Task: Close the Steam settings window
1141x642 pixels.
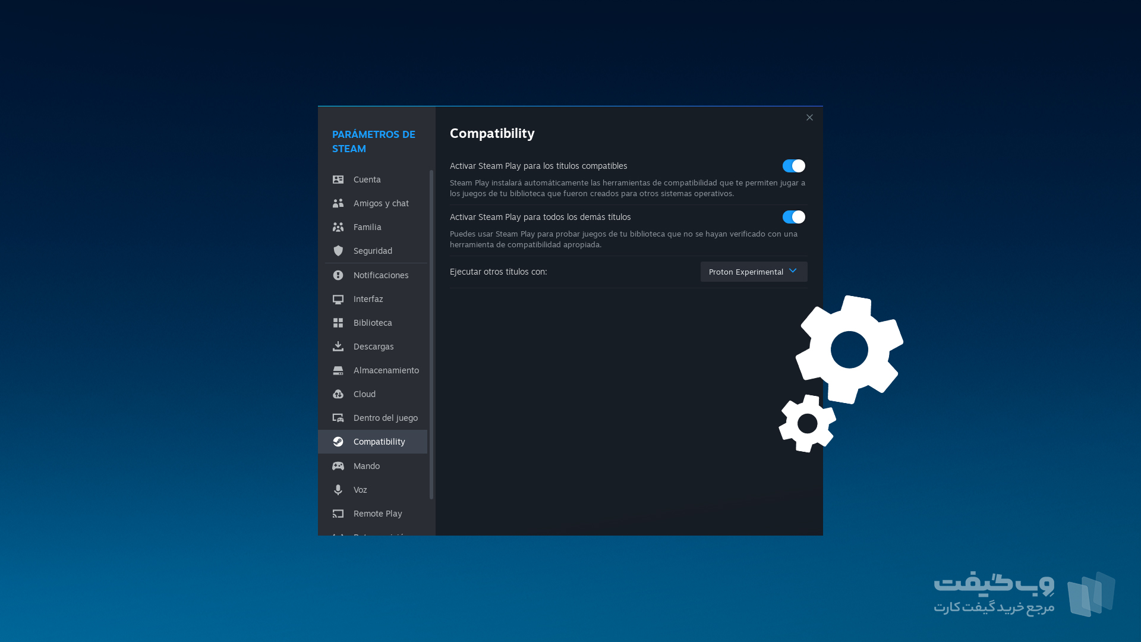Action: coord(809,118)
